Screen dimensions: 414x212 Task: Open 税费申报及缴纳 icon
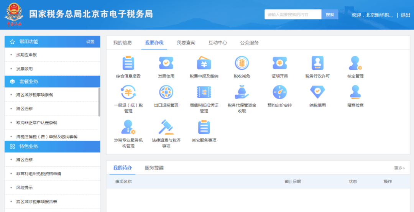(204, 63)
